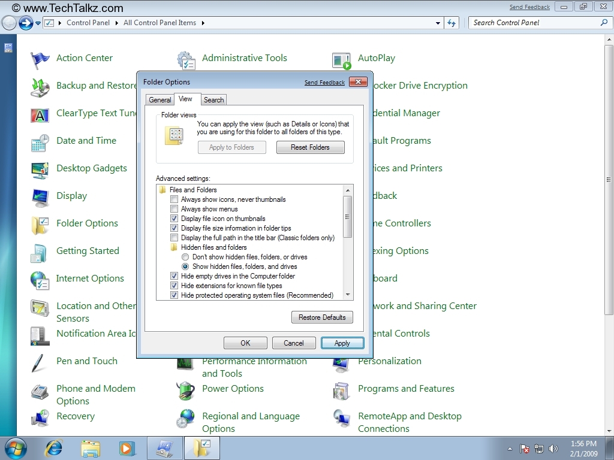Uncheck Hide extensions for known file types
614x460 pixels.
point(174,286)
